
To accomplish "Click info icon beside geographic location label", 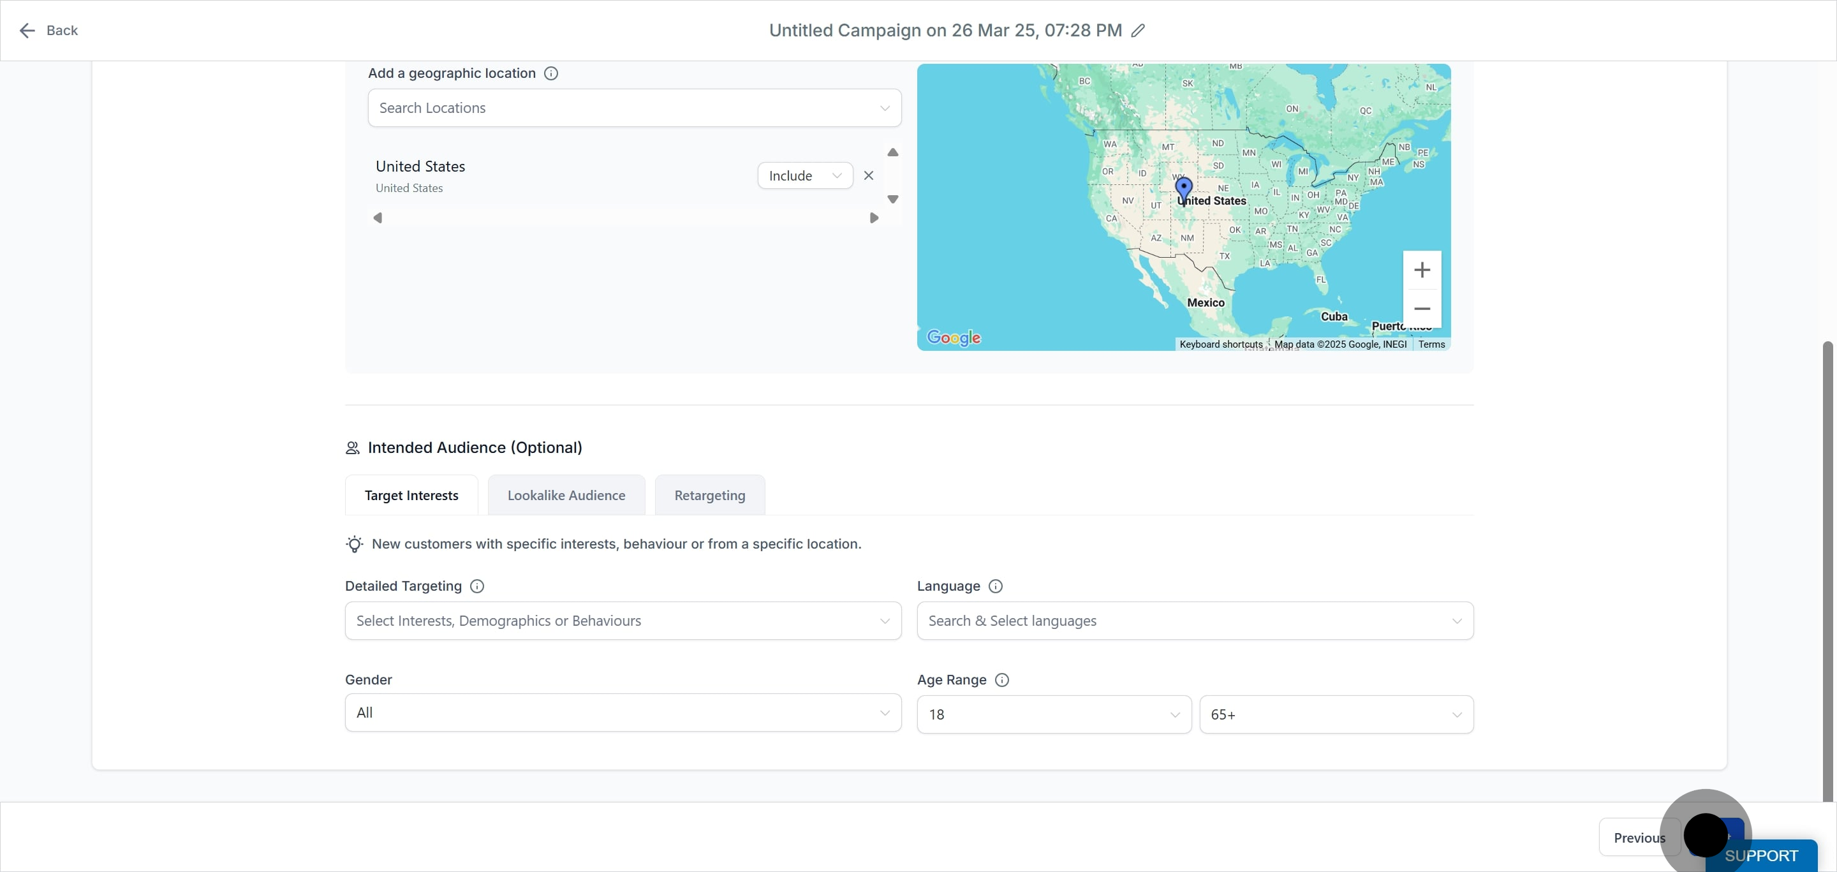I will pos(550,73).
